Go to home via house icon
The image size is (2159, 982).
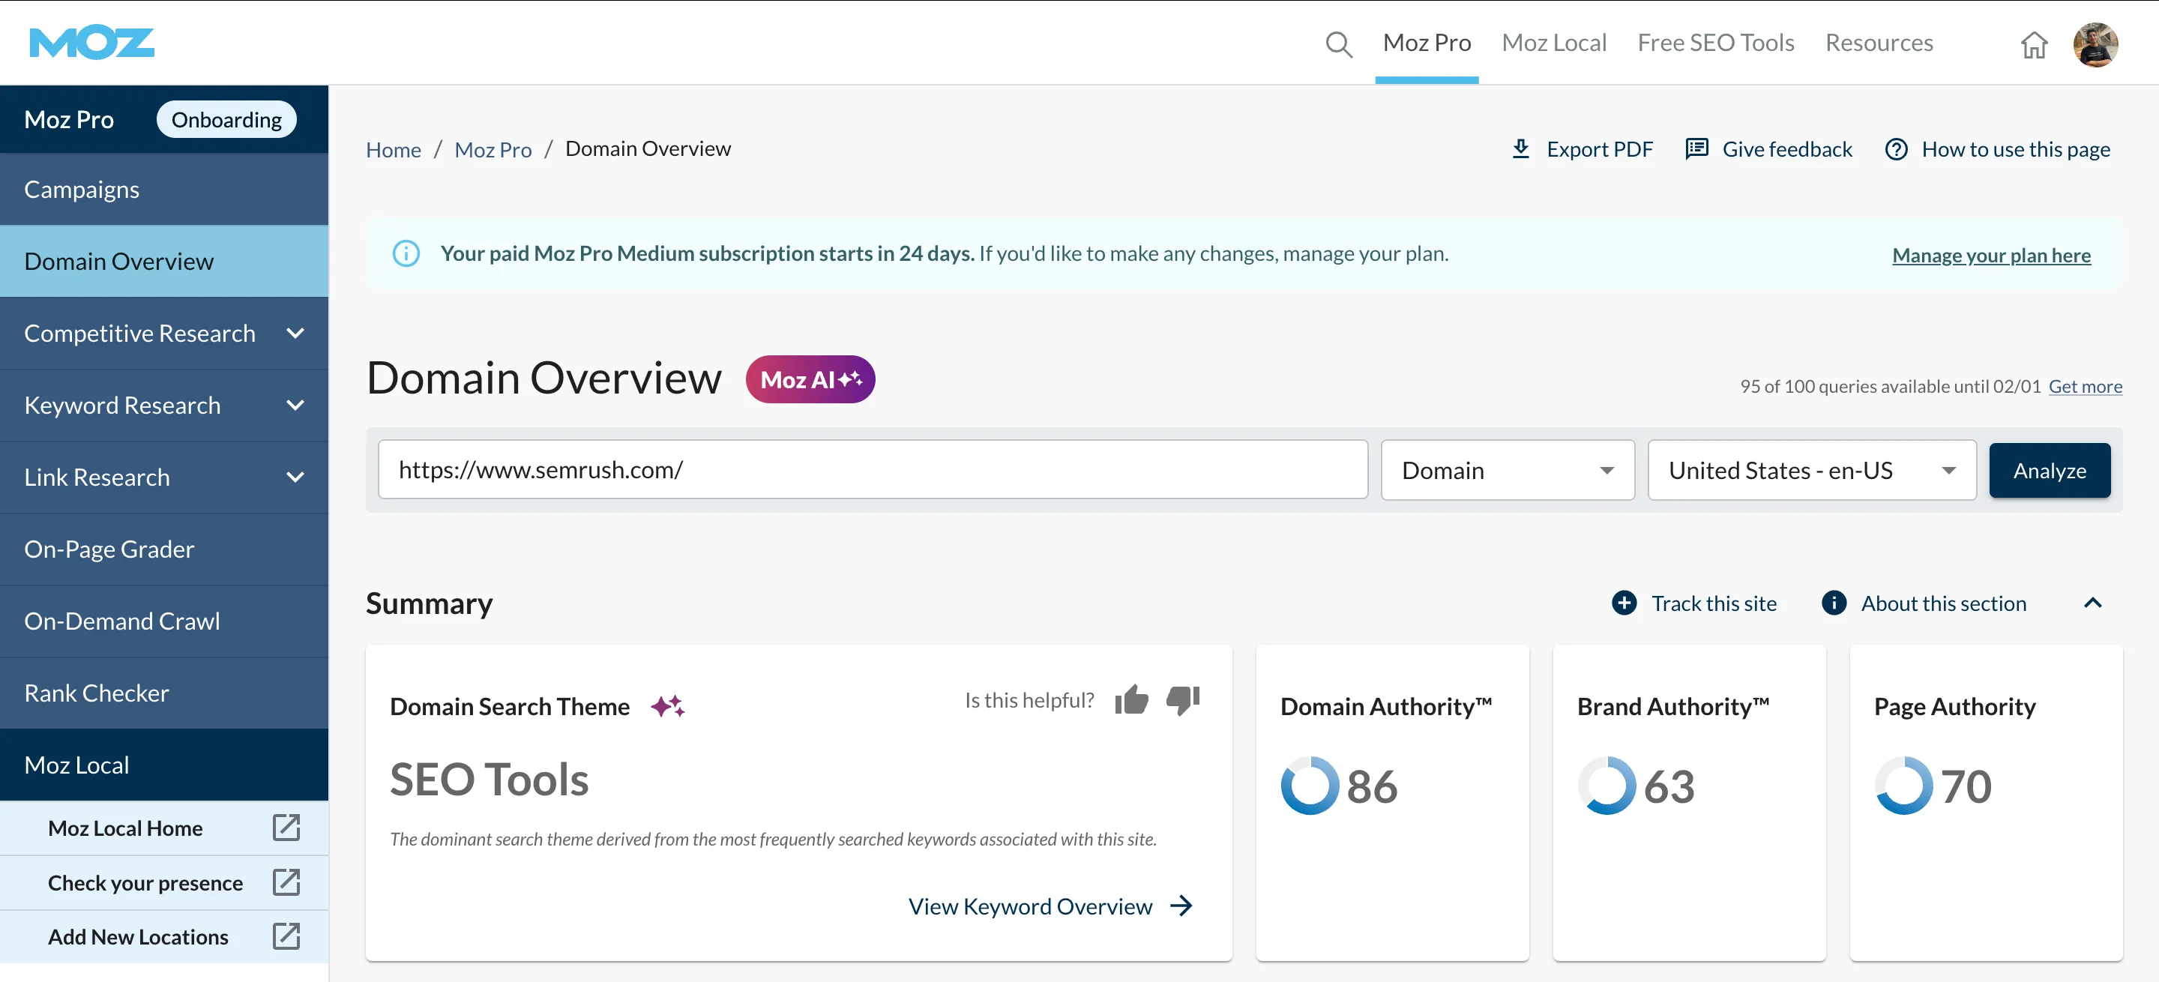(2033, 43)
